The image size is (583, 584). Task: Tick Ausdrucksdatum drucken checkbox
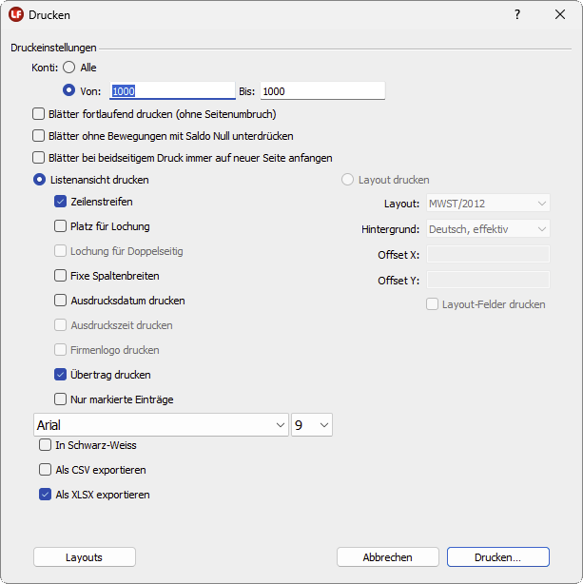[x=61, y=301]
